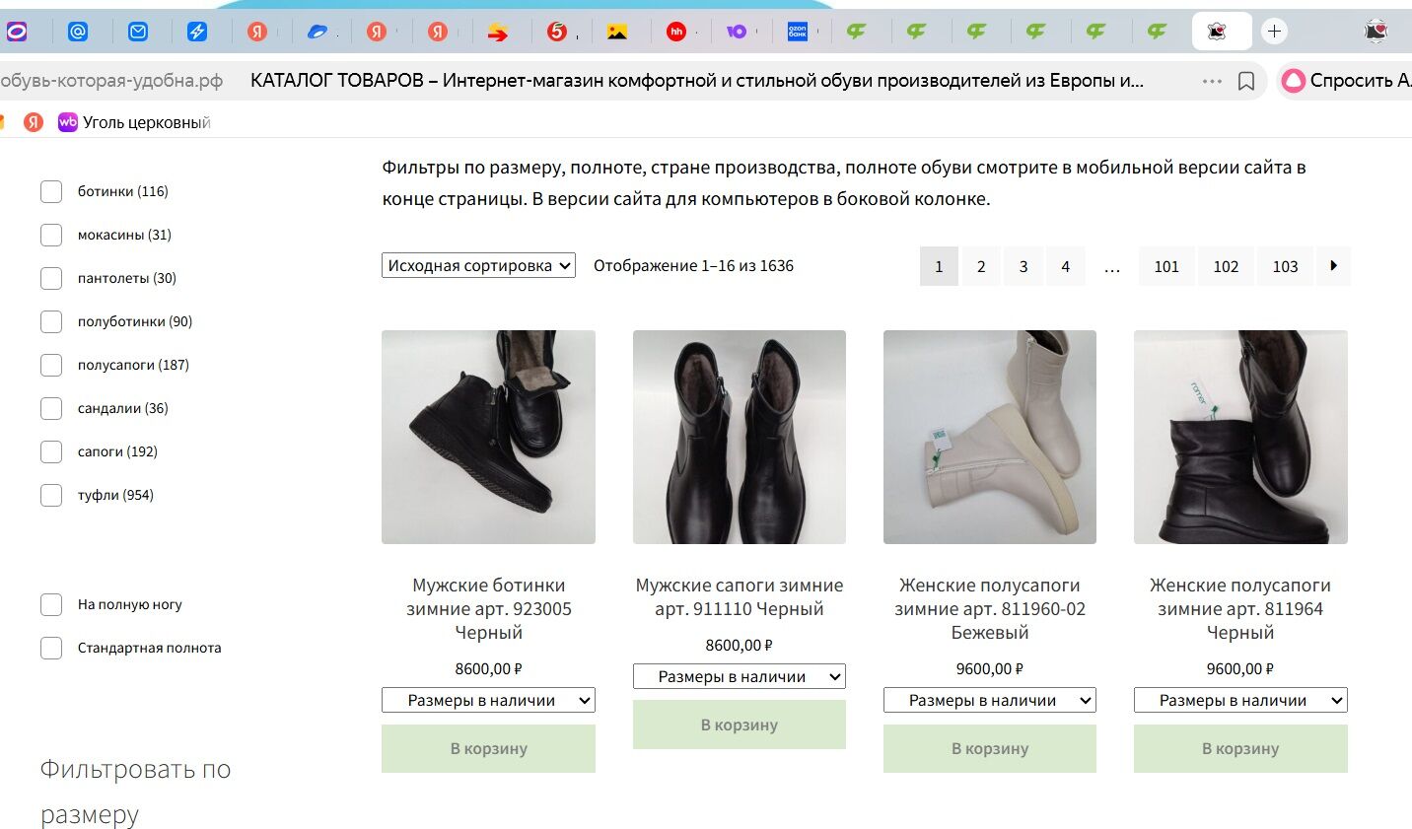Viewport: 1412px width, 829px height.
Task: Launch Алиса via the Спросить button icon
Action: coord(1295,81)
